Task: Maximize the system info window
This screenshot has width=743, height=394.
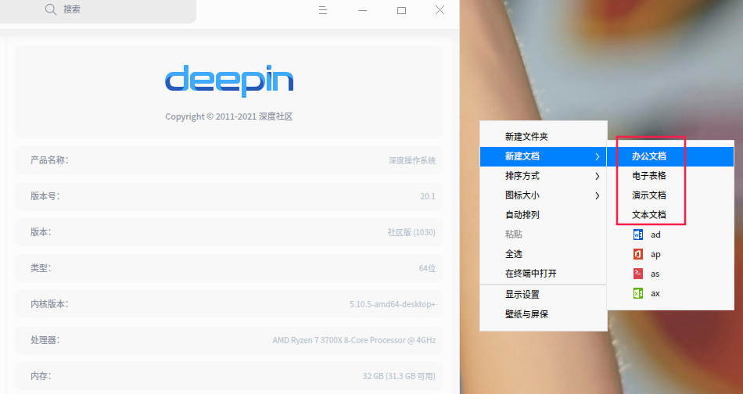Action: point(401,10)
